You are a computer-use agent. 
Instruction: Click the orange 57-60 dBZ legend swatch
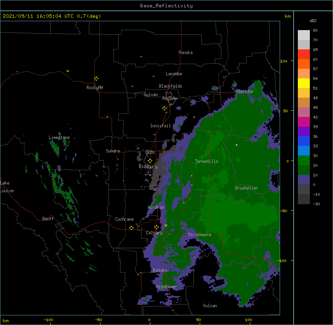304,64
